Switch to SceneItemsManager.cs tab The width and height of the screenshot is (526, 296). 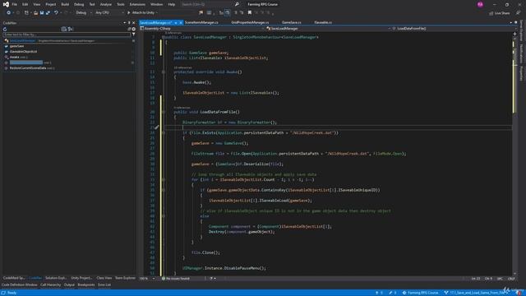(x=201, y=22)
